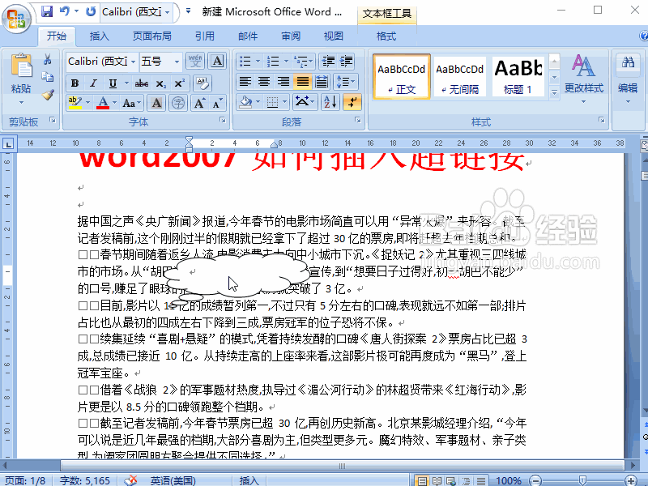Toggle paragraph formatting marks display
This screenshot has width=648, height=486.
point(352,102)
